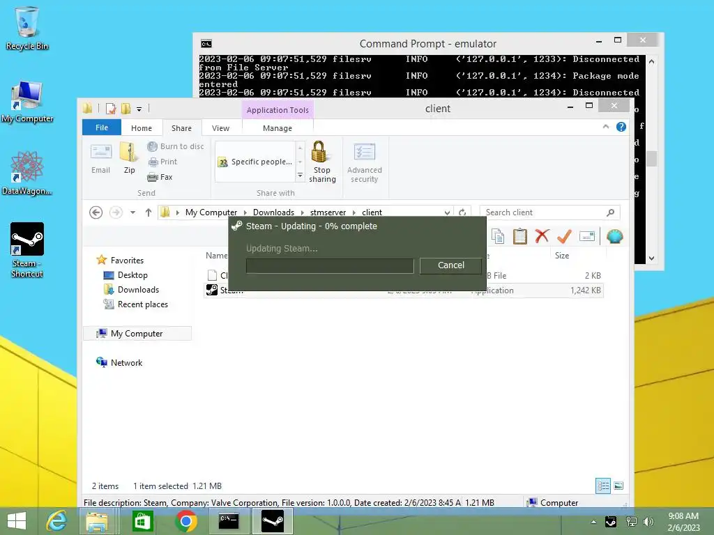Click the volume speaker tray icon
This screenshot has width=714, height=535.
pos(648,522)
